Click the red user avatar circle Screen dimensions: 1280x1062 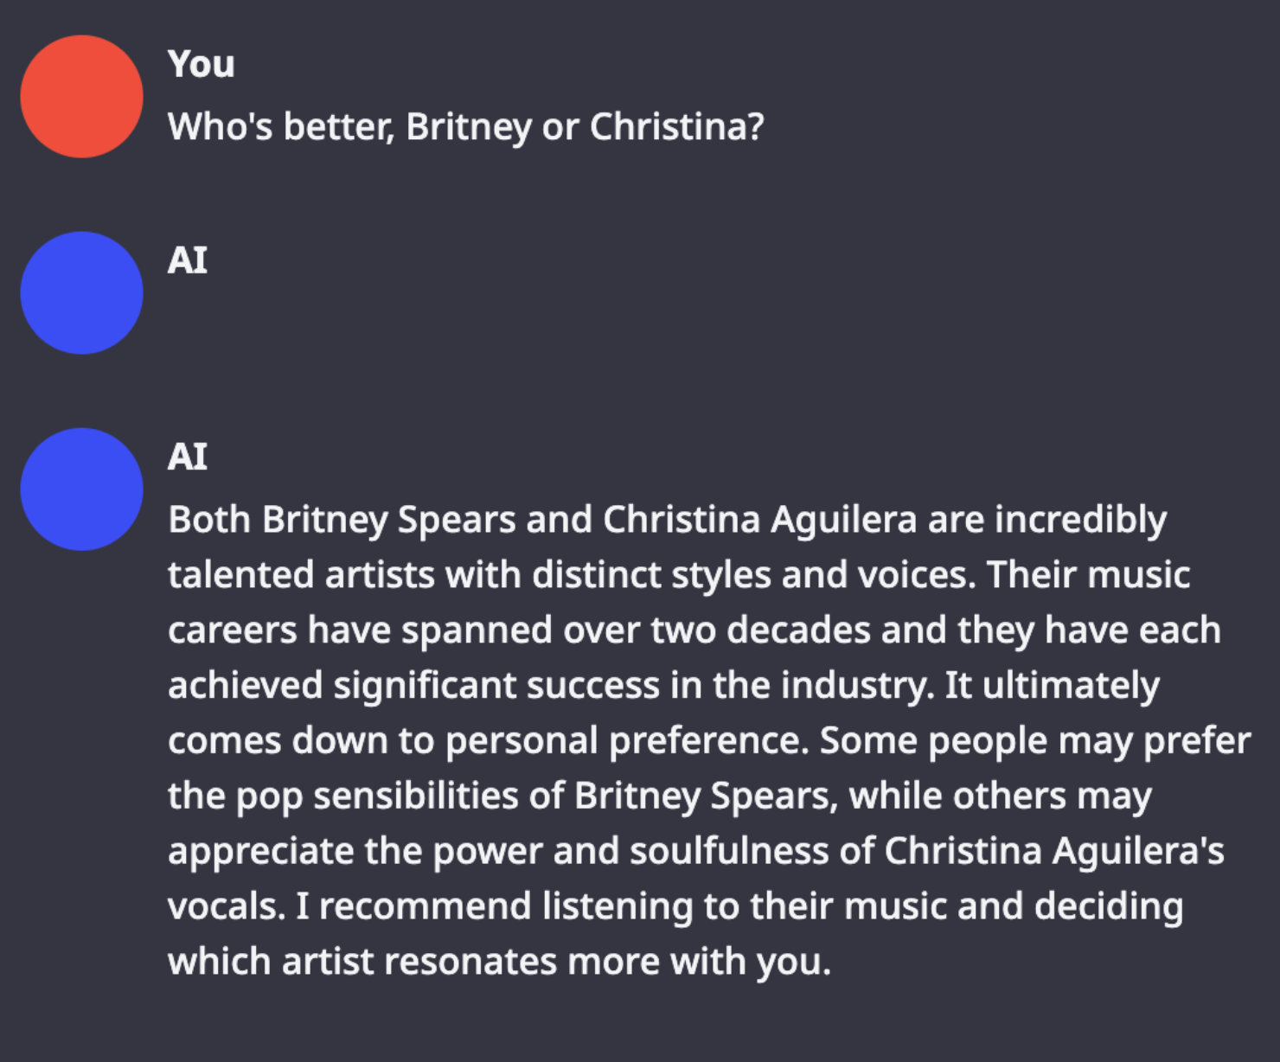coord(81,96)
